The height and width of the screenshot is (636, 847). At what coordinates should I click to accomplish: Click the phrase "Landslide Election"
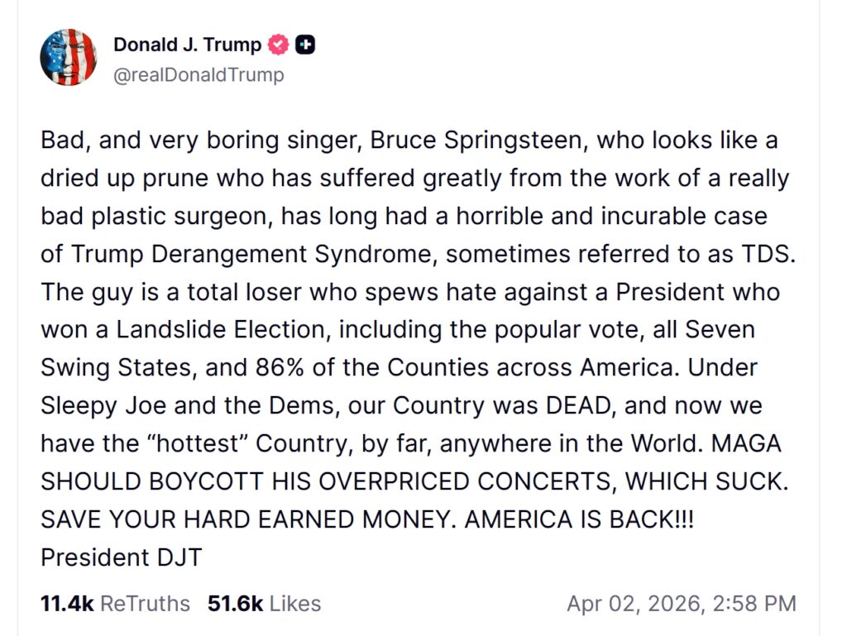coord(216,330)
